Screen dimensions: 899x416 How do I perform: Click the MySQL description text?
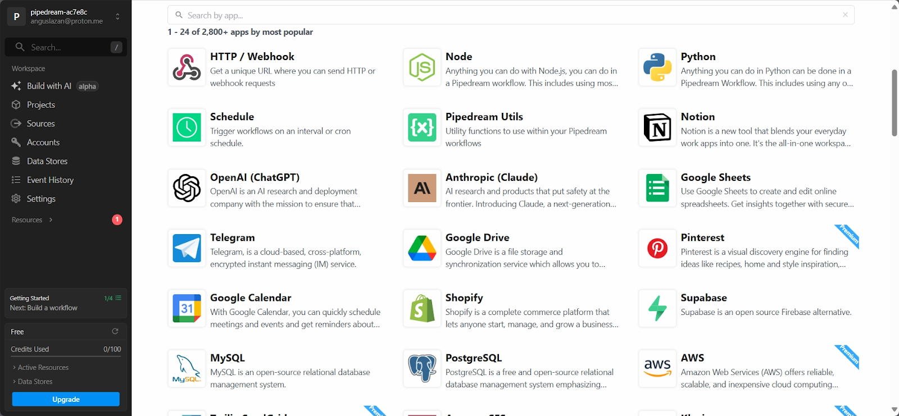290,378
